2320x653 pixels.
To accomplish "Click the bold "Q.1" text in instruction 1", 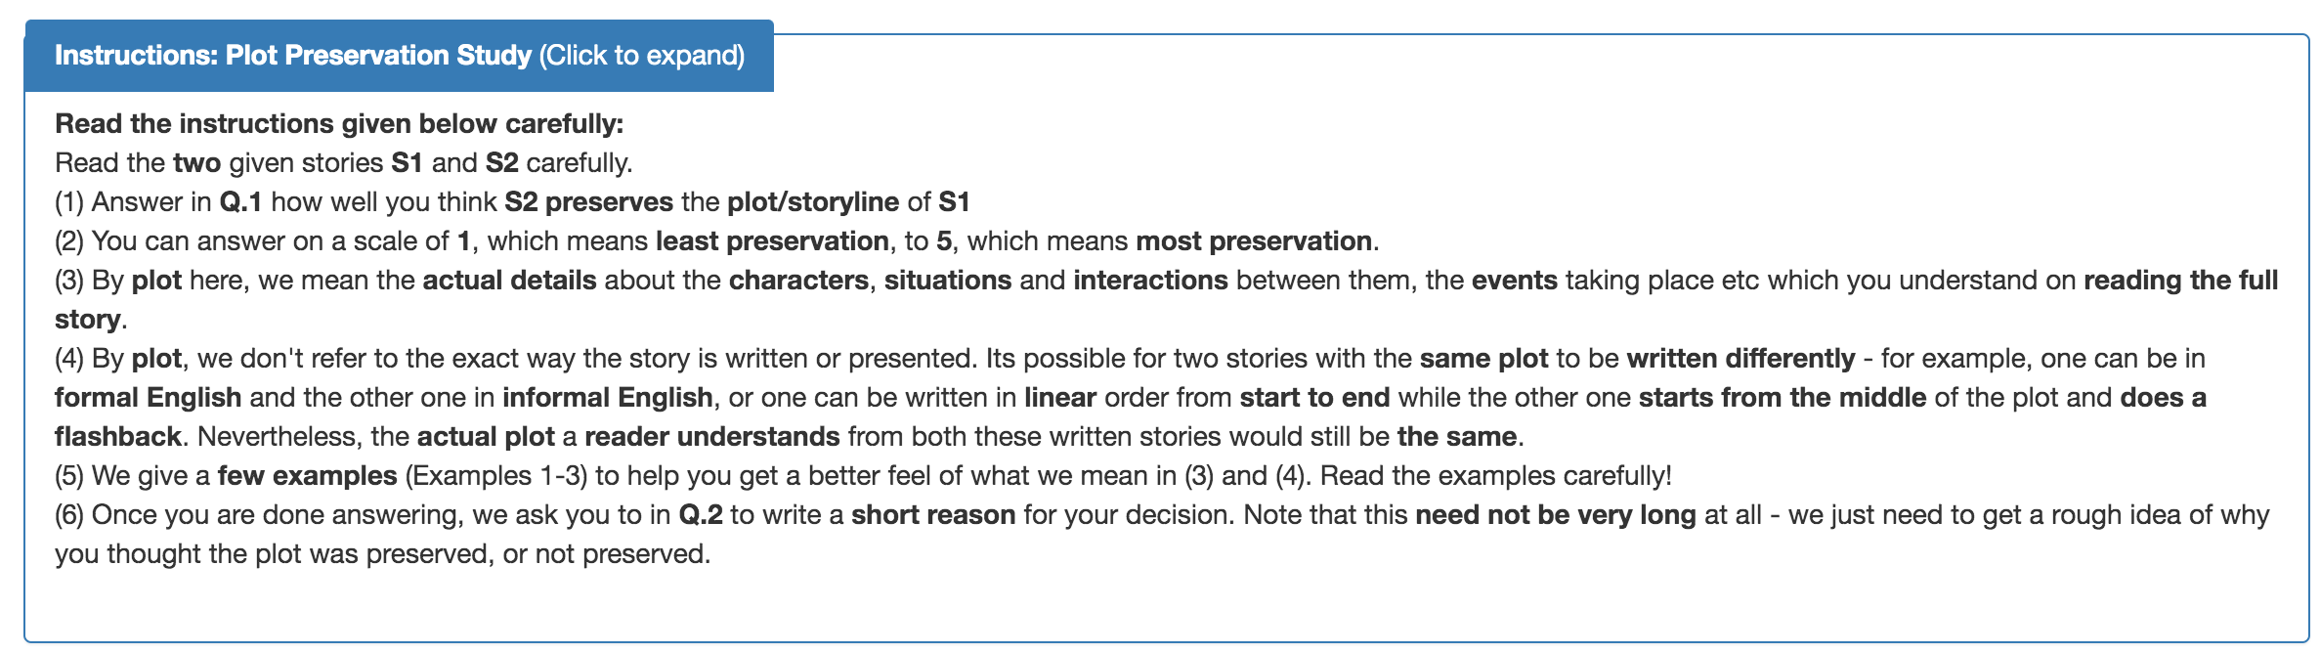I will [x=240, y=202].
